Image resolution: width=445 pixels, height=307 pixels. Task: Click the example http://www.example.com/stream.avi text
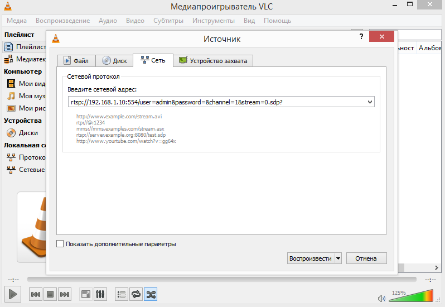tap(119, 117)
